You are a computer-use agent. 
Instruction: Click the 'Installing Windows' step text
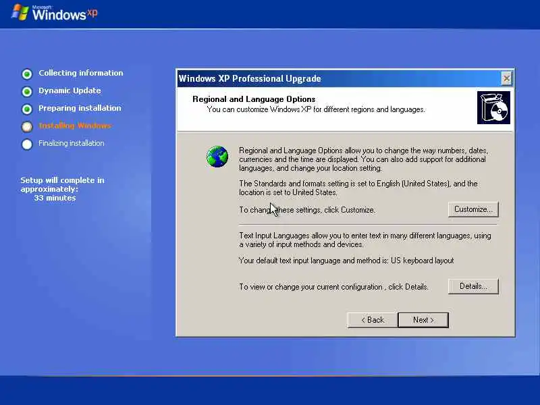(x=75, y=126)
